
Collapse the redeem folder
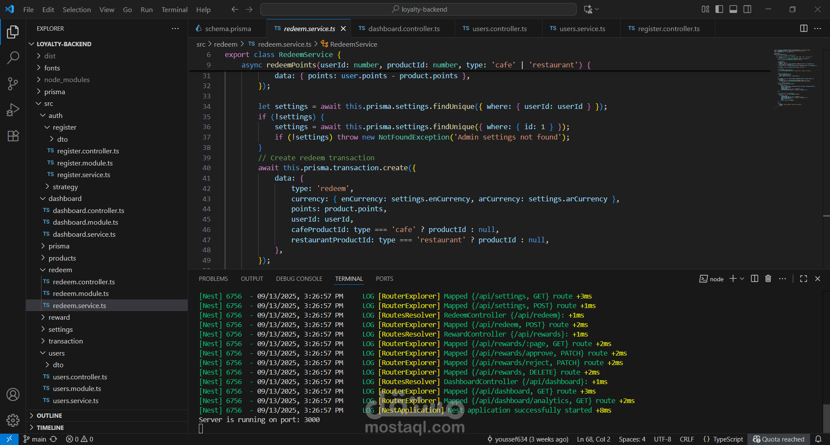[x=60, y=270]
